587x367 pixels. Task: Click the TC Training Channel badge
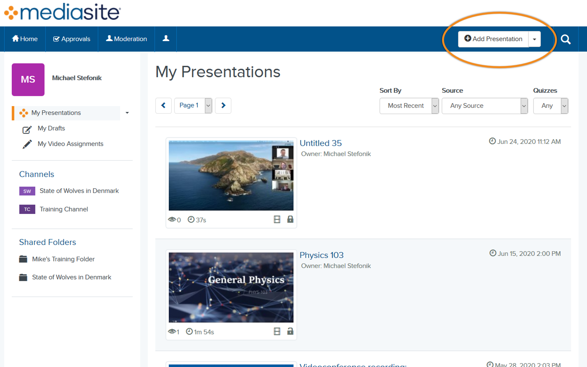pos(27,209)
